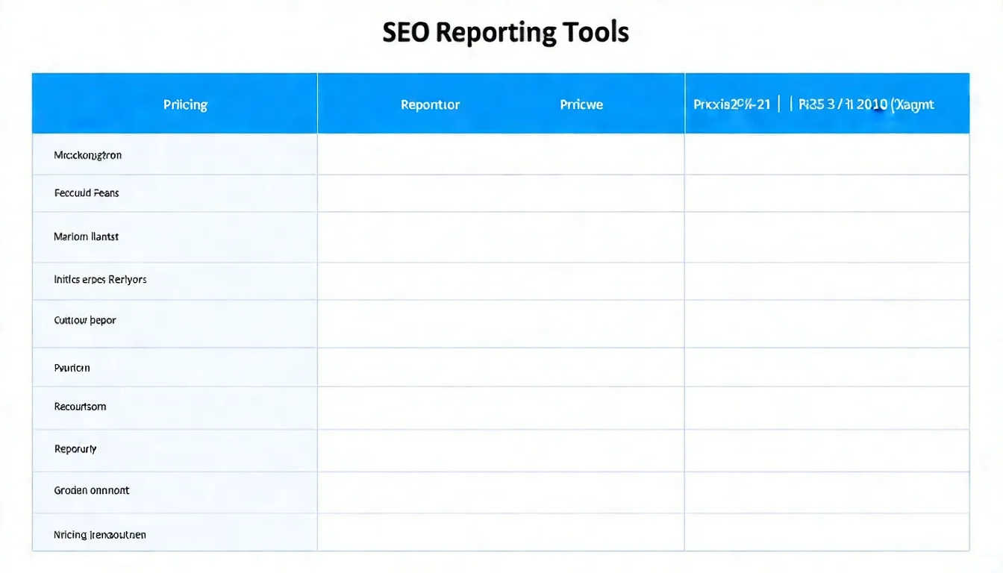Click the middle cell in the Pvuricin row
The width and height of the screenshot is (1003, 573).
tap(500, 367)
